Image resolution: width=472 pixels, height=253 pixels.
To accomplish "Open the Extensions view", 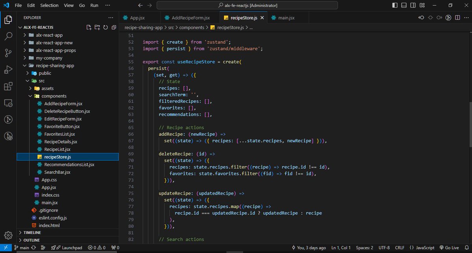I will (x=8, y=87).
